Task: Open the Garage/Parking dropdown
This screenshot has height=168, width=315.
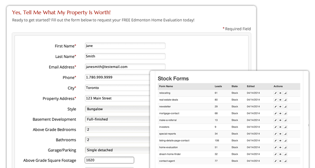Action: [x=118, y=150]
